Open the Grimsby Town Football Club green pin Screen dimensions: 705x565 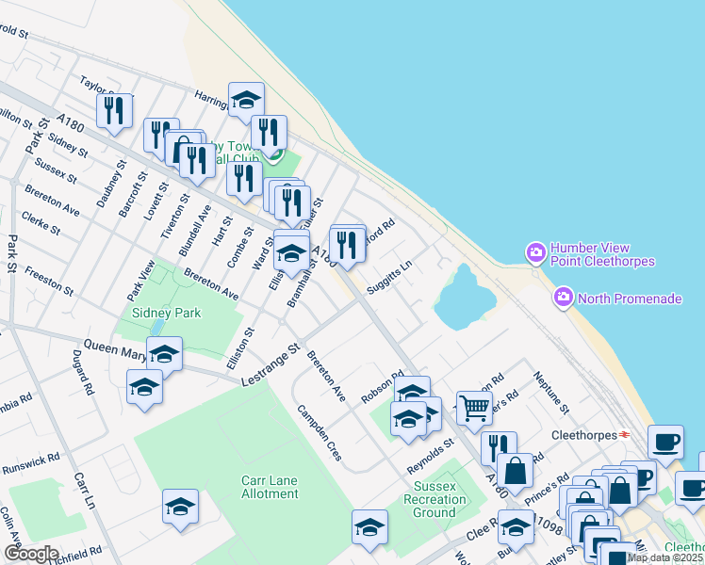point(274,157)
